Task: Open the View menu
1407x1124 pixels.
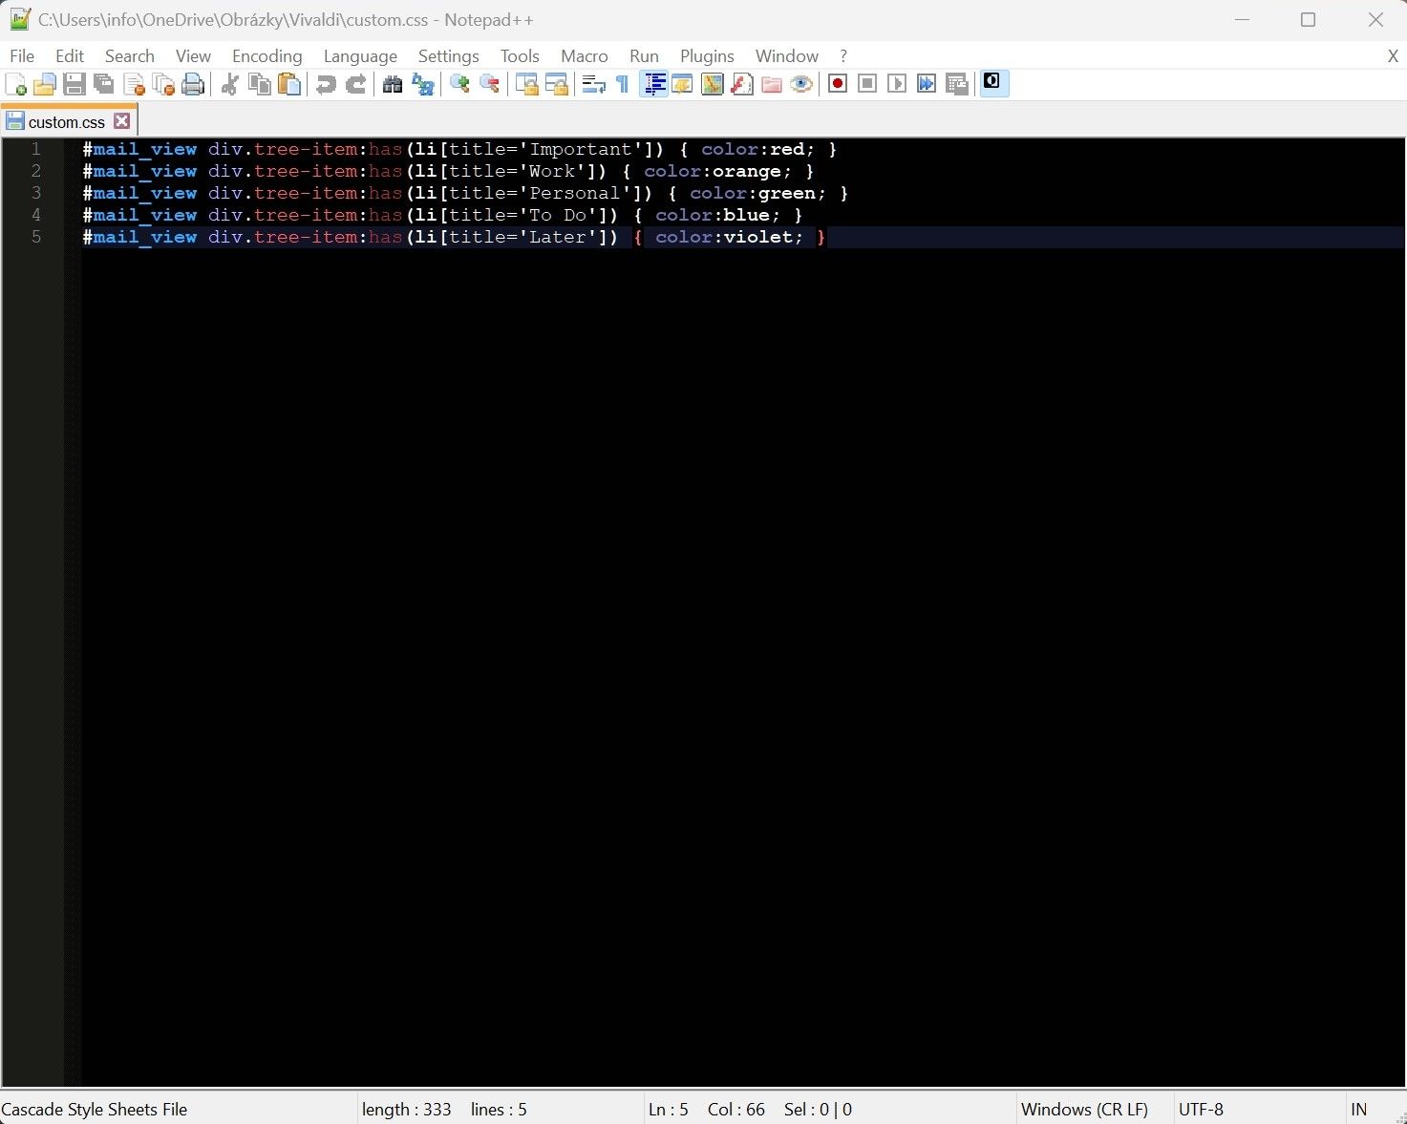Action: point(193,56)
